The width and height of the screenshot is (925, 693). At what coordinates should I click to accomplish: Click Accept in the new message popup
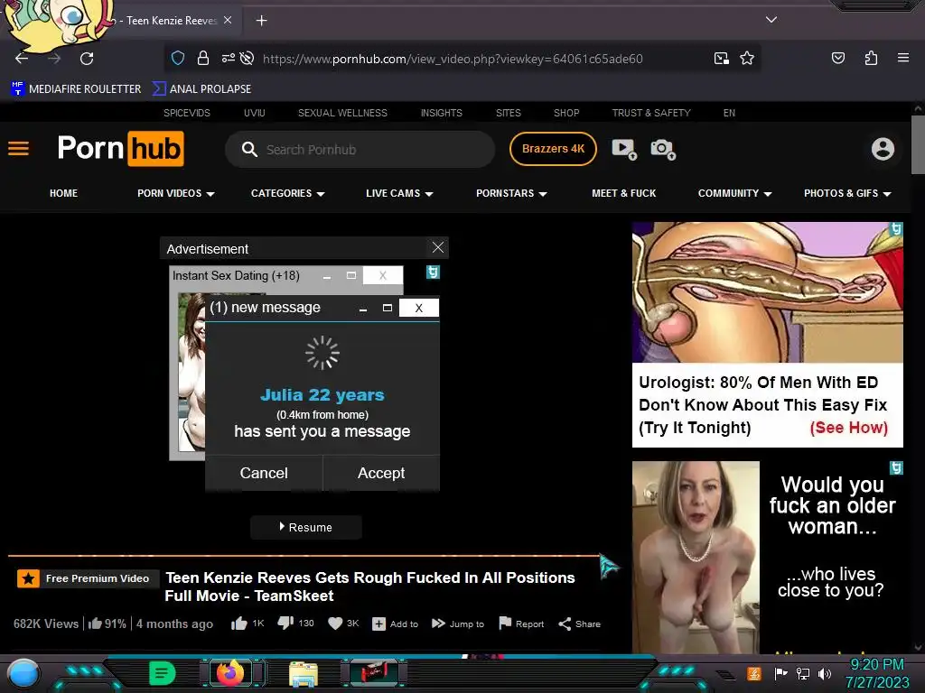(381, 473)
